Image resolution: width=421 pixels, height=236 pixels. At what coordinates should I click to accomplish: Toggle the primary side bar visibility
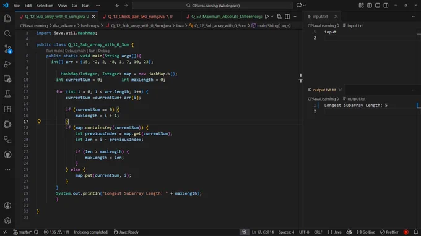[370, 6]
